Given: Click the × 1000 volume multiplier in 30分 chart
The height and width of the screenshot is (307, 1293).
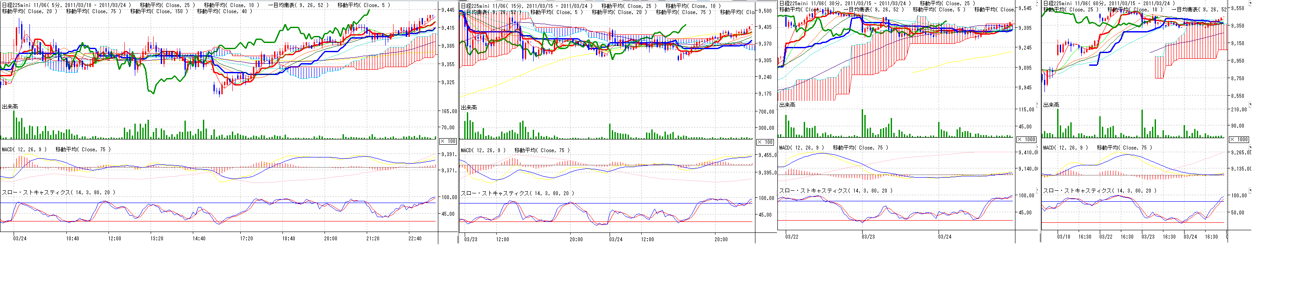Looking at the screenshot, I should click(1026, 139).
